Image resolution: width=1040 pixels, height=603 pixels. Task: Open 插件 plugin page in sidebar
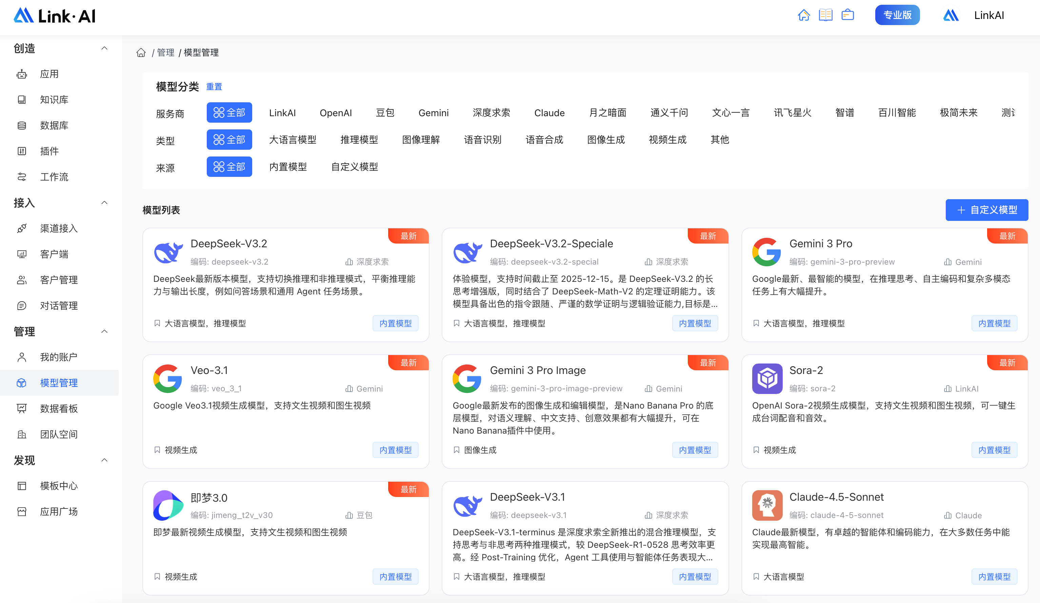pos(49,151)
